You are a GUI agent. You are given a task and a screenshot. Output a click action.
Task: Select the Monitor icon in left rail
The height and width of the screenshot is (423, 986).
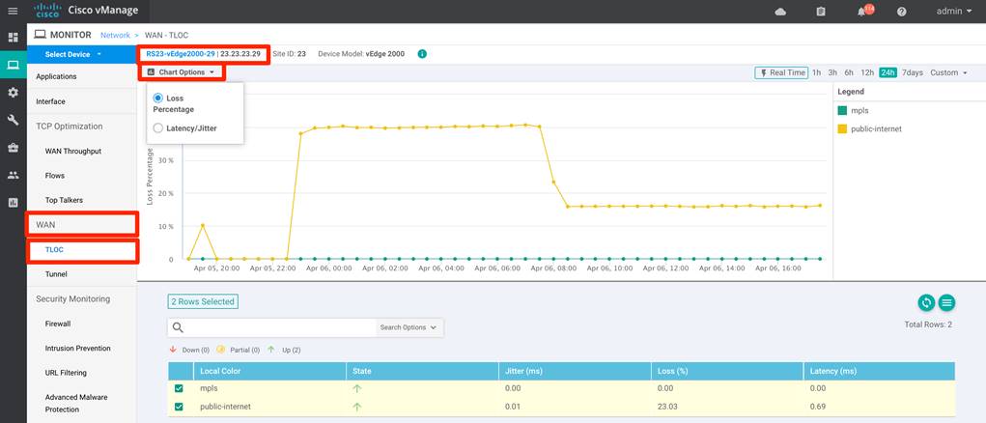pyautogui.click(x=13, y=65)
